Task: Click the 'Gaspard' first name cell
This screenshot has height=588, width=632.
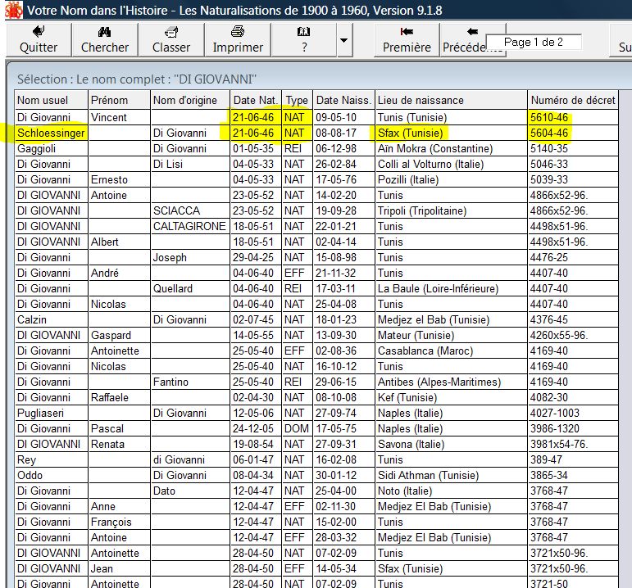Action: 119,336
